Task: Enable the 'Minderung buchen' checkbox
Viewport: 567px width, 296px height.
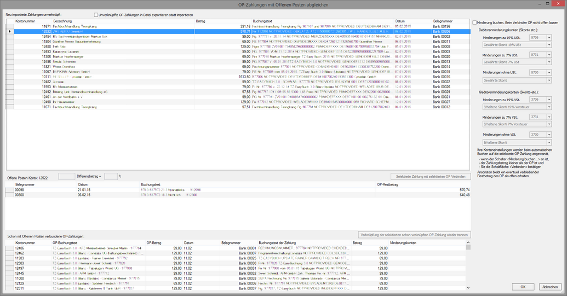Action: (474, 22)
